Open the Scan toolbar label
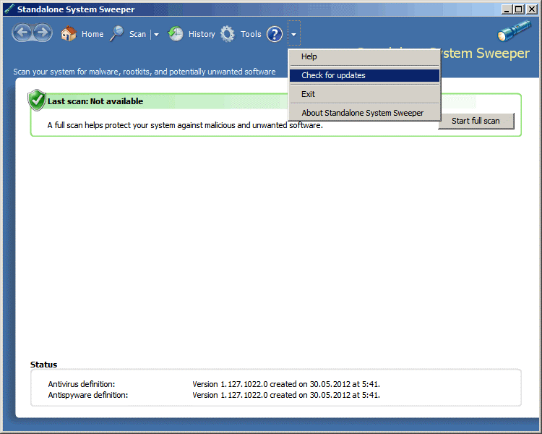Viewport: 542px width, 434px height. tap(137, 34)
